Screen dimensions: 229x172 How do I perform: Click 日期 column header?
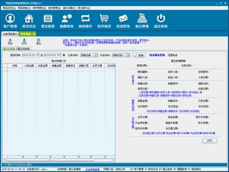pyautogui.click(x=15, y=66)
